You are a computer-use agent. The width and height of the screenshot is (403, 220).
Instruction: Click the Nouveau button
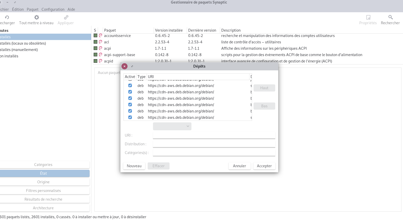134,166
